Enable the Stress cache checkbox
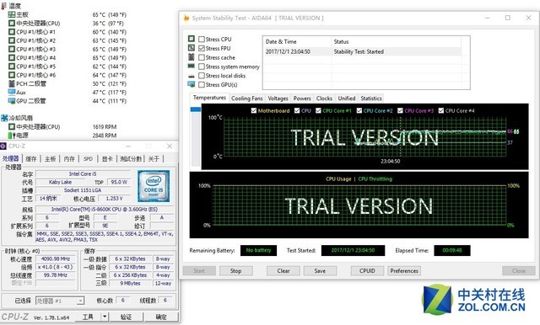 pos(202,57)
